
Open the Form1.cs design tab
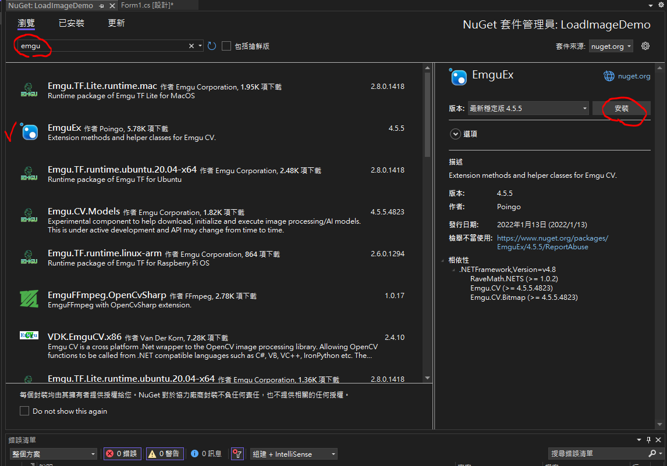(x=147, y=5)
